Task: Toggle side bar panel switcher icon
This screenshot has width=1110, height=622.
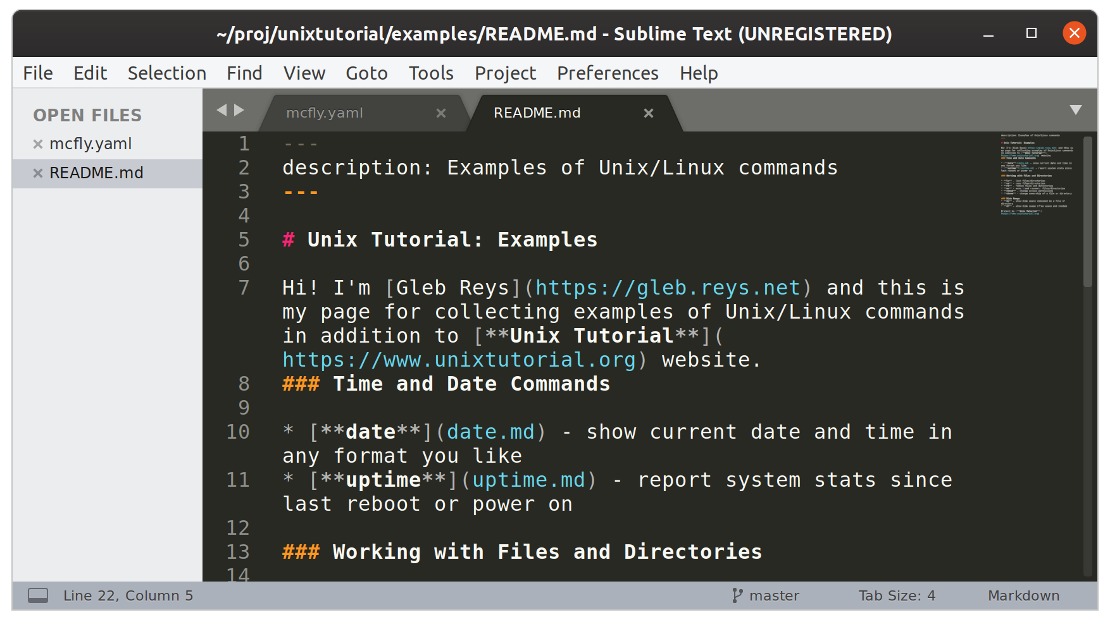Action: [x=38, y=595]
